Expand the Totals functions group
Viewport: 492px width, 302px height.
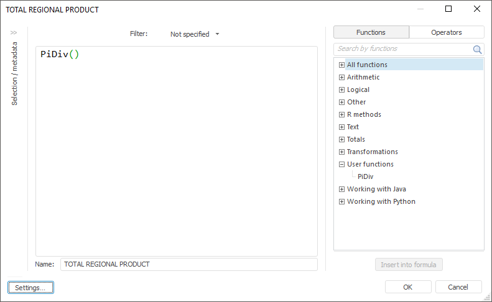point(341,139)
